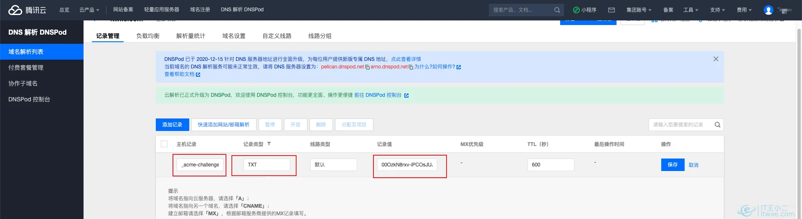
Task: Click the TTL field showing 600
Action: [x=551, y=165]
